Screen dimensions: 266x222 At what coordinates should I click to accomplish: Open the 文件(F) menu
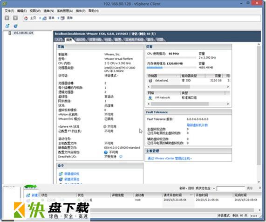pos(9,11)
